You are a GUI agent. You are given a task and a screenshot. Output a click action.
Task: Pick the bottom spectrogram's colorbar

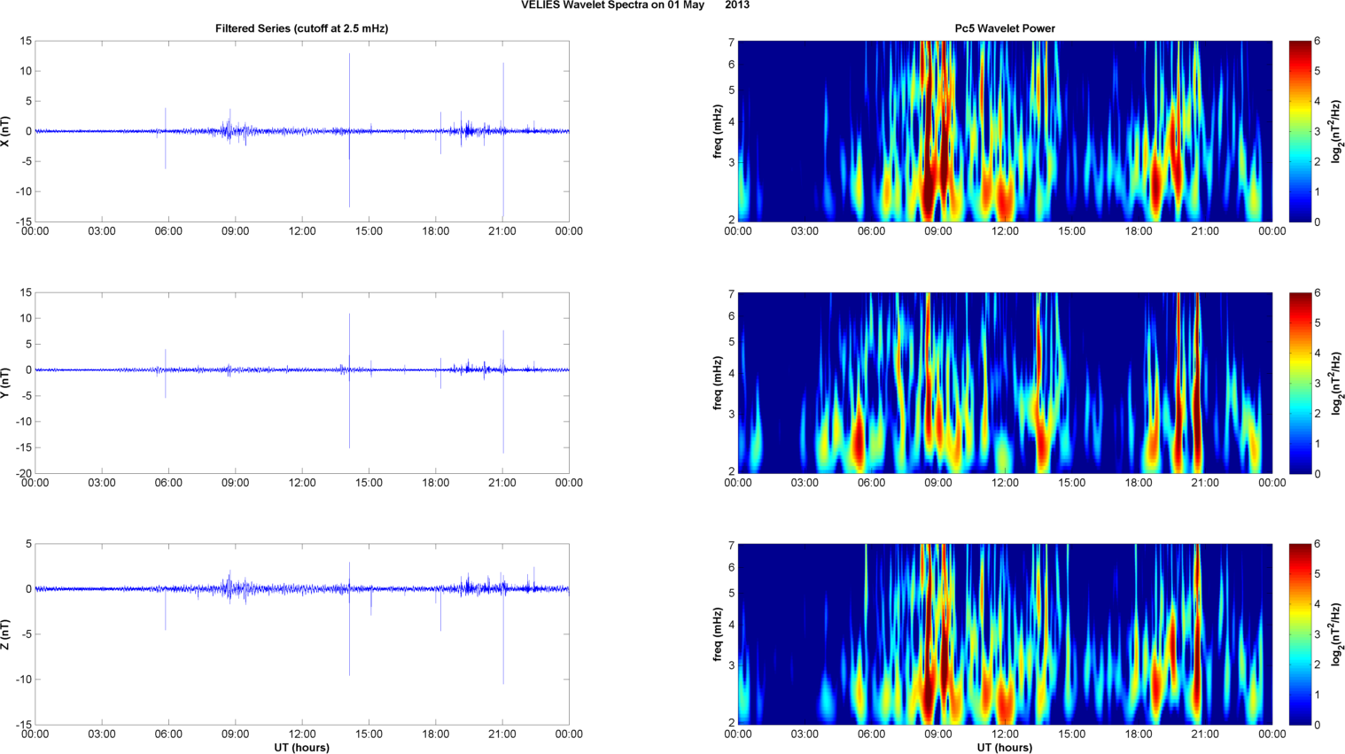coord(1300,634)
